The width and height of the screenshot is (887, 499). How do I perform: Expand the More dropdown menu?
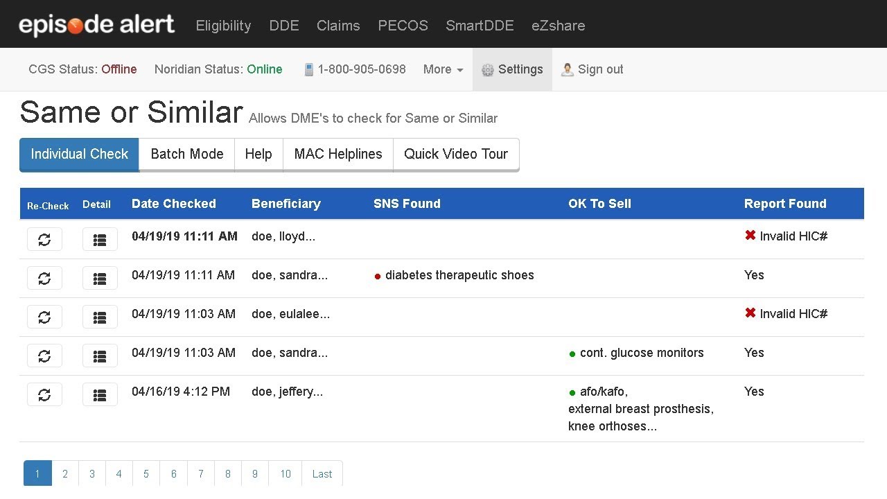point(443,69)
